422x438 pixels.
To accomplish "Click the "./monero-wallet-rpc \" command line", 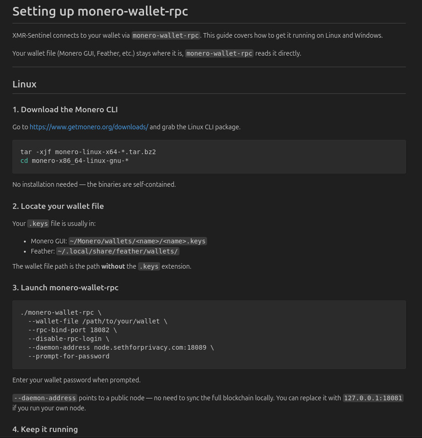I will [61, 312].
